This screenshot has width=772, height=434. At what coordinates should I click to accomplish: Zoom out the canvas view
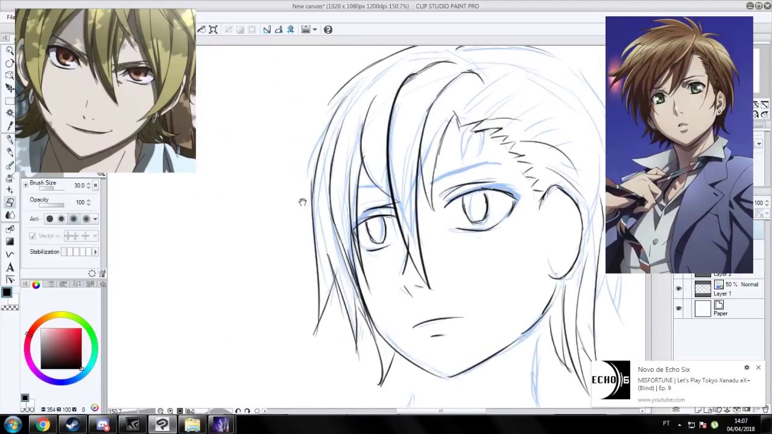point(160,411)
